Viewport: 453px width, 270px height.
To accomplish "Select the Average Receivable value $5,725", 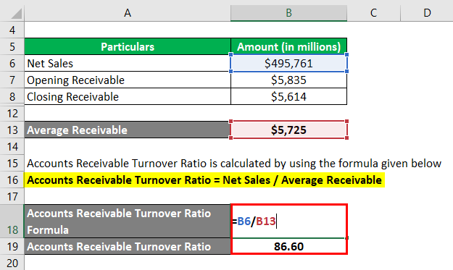I will click(288, 130).
